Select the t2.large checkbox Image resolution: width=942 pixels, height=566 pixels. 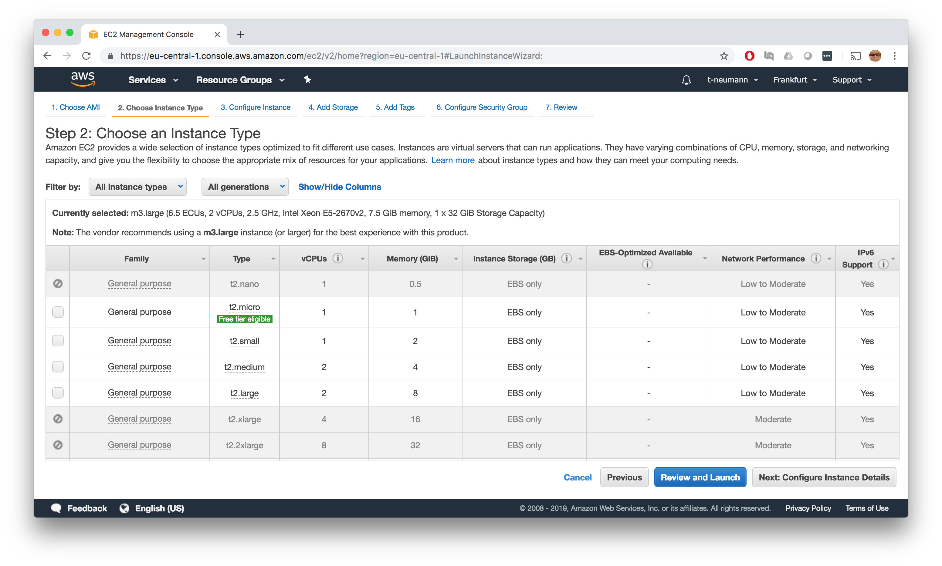coord(58,392)
